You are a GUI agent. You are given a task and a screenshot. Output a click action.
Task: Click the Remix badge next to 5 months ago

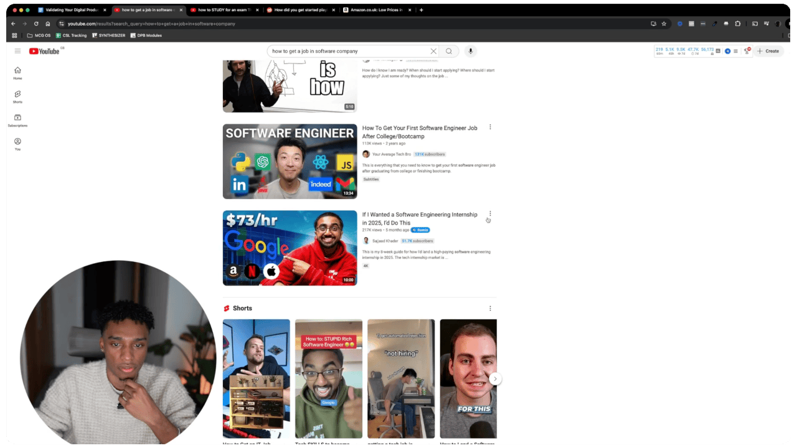click(x=421, y=230)
